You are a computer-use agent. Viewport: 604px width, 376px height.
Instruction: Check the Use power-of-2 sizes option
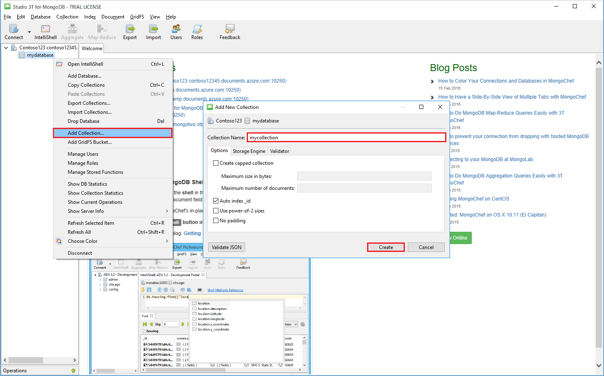click(x=216, y=210)
